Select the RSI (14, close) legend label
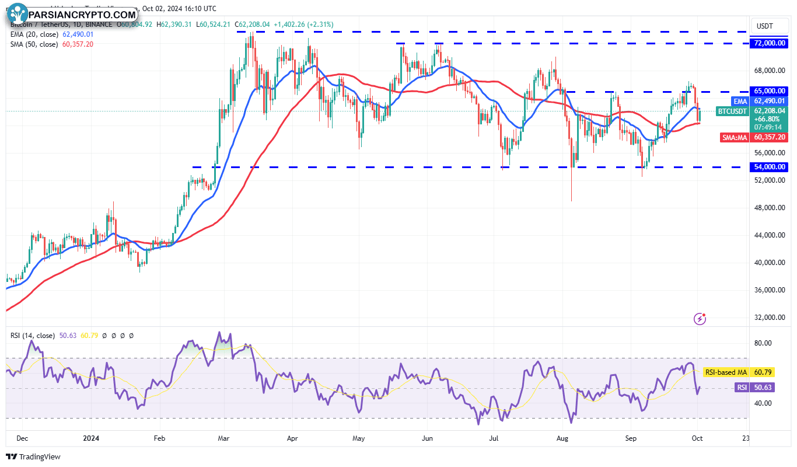The image size is (797, 467). click(x=33, y=336)
